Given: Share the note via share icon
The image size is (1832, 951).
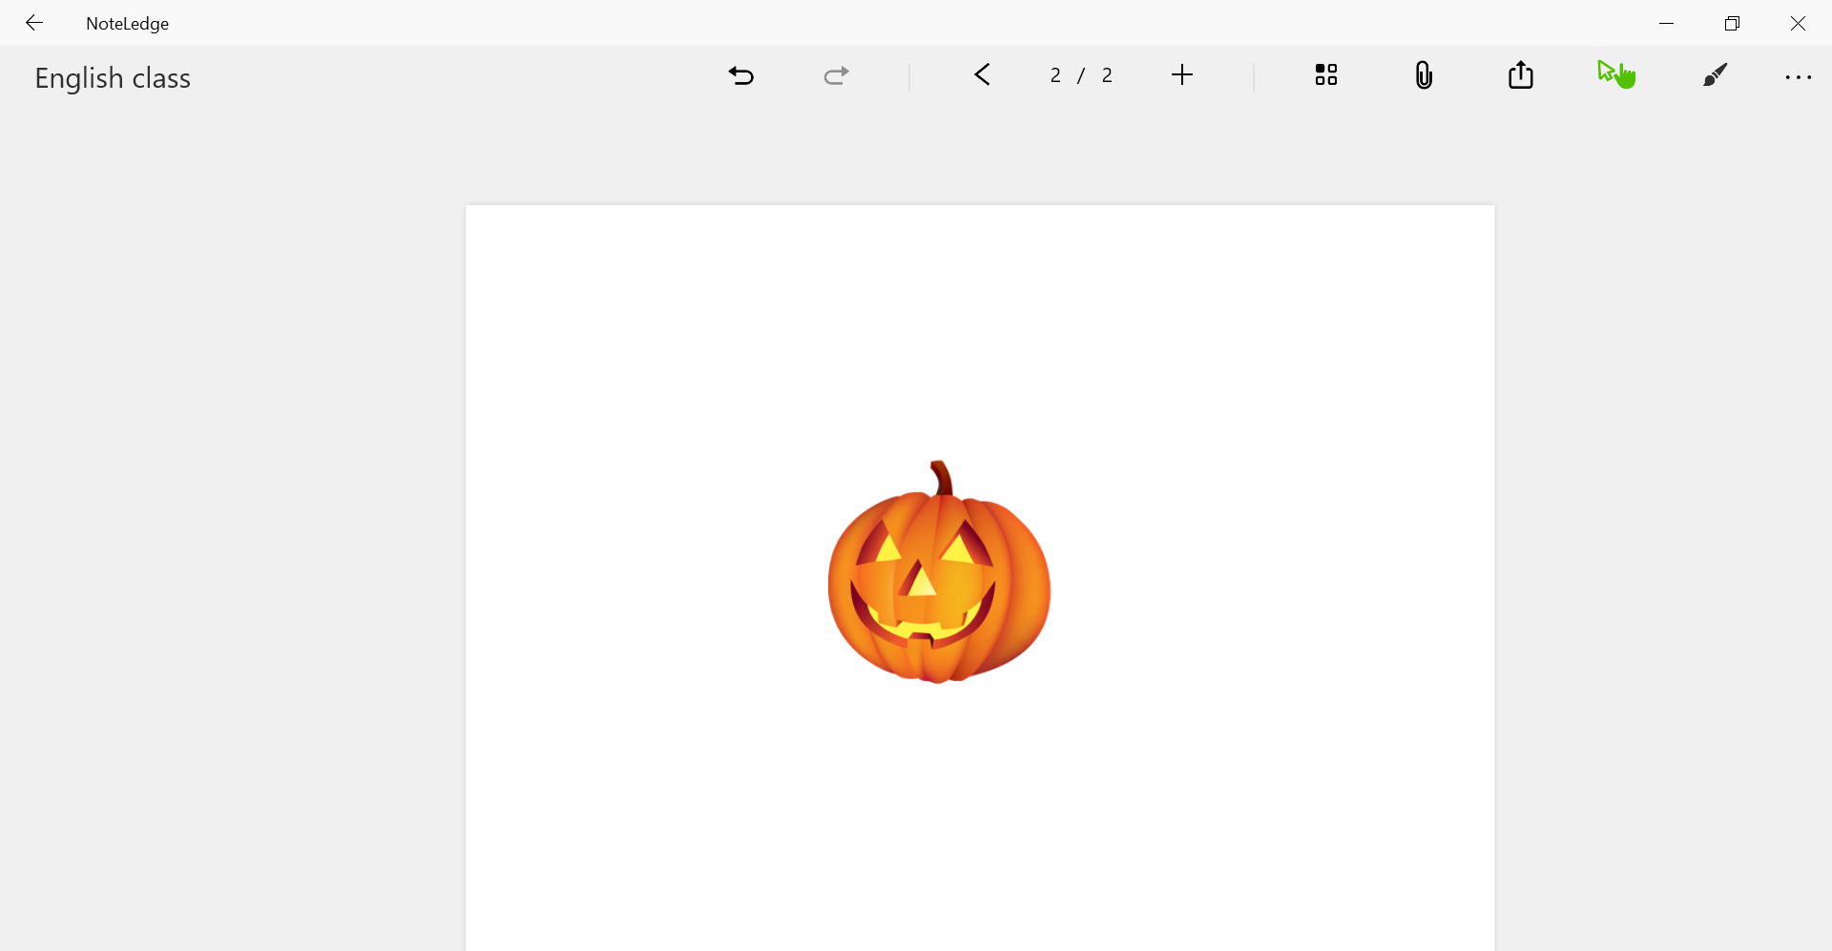Looking at the screenshot, I should click(x=1521, y=74).
